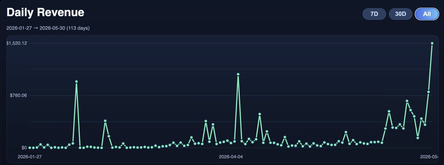Click the $0 y-axis label
The image size is (444, 165).
24,148
